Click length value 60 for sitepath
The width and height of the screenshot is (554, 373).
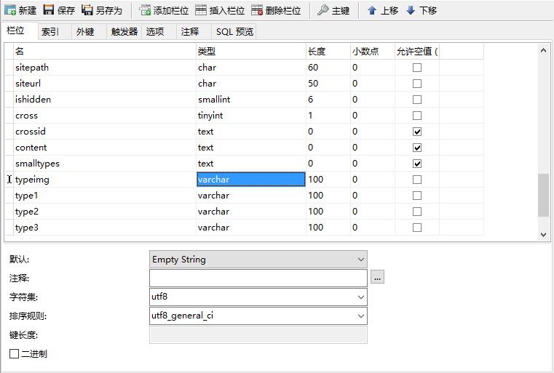point(313,68)
